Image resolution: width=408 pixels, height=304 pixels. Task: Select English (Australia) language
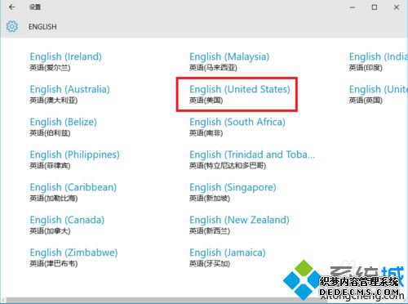[x=69, y=95]
